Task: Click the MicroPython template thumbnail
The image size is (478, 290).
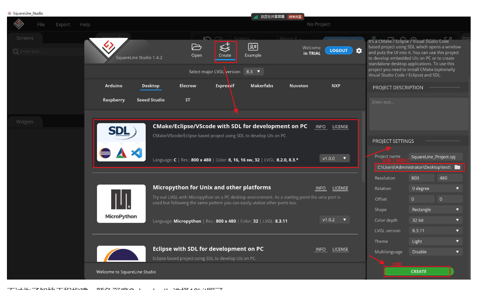Action: coord(121,204)
